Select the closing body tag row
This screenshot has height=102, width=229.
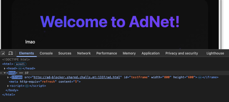[12, 90]
